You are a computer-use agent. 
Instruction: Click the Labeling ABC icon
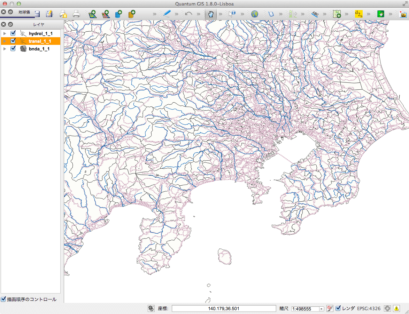(315, 14)
